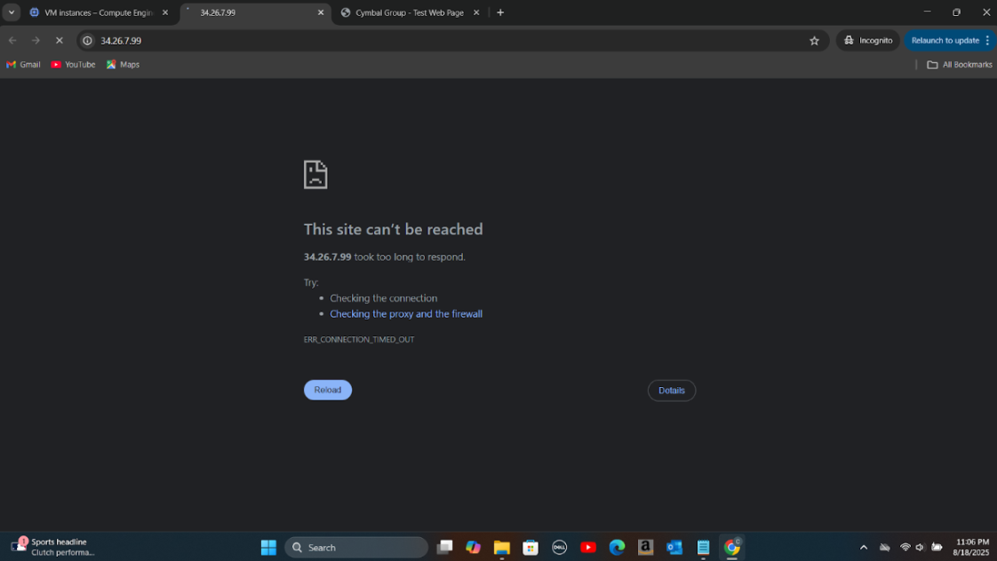Open the Maps bookmark
This screenshot has height=561, width=997.
coord(124,65)
